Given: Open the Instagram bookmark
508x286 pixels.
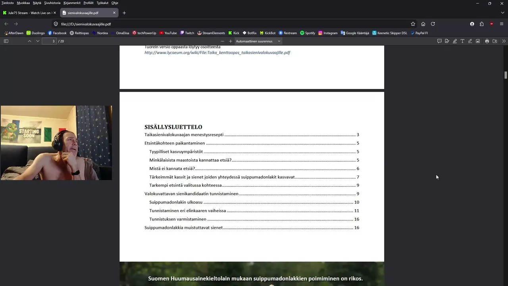Looking at the screenshot, I should pyautogui.click(x=328, y=33).
